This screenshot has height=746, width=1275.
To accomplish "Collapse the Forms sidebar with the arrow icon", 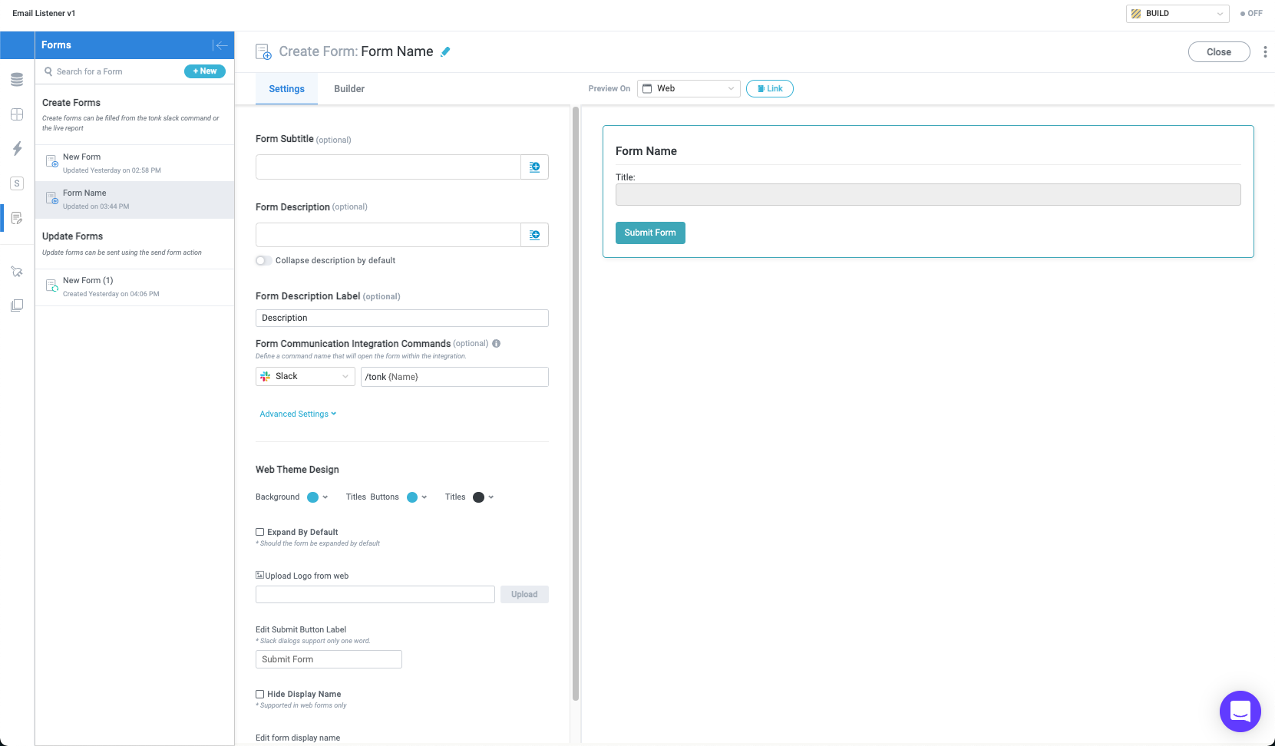I will click(220, 45).
